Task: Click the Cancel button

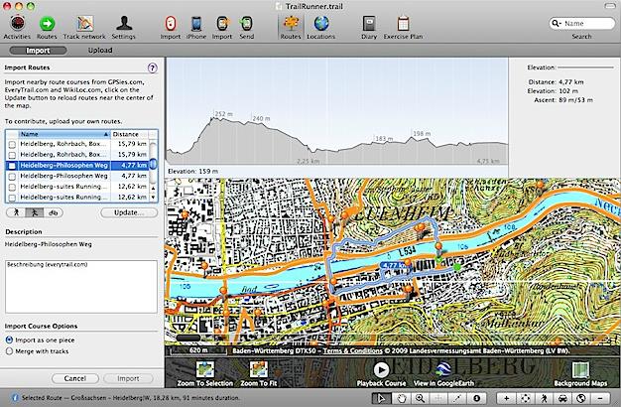Action: [x=75, y=378]
